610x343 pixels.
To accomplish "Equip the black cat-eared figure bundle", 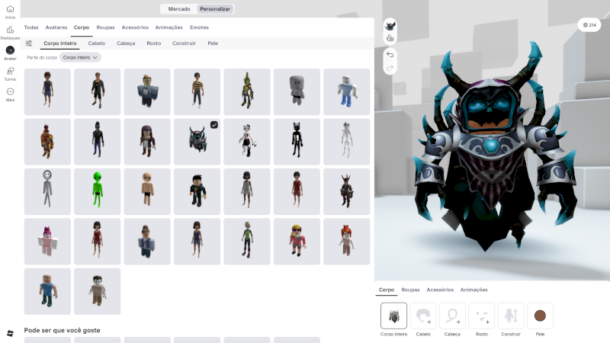I will pos(297,142).
